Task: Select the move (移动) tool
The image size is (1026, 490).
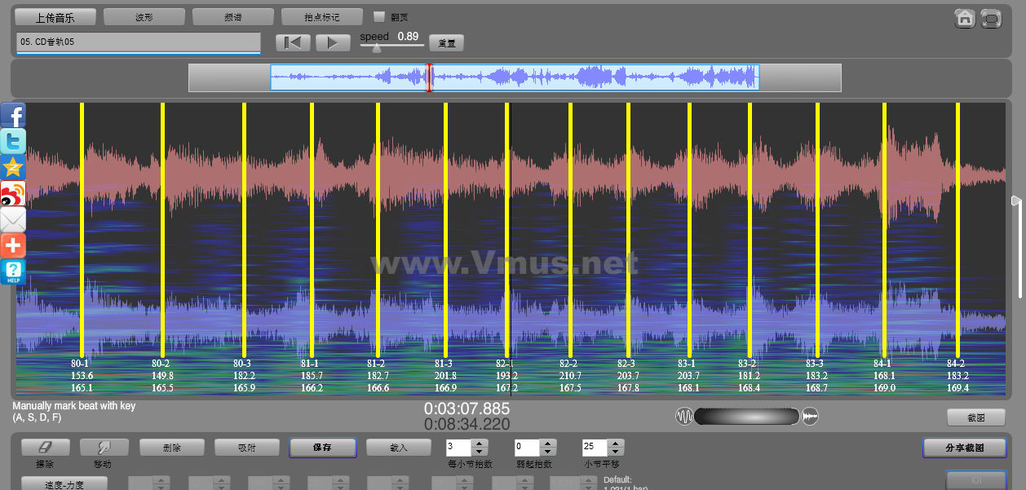Action: [x=104, y=447]
